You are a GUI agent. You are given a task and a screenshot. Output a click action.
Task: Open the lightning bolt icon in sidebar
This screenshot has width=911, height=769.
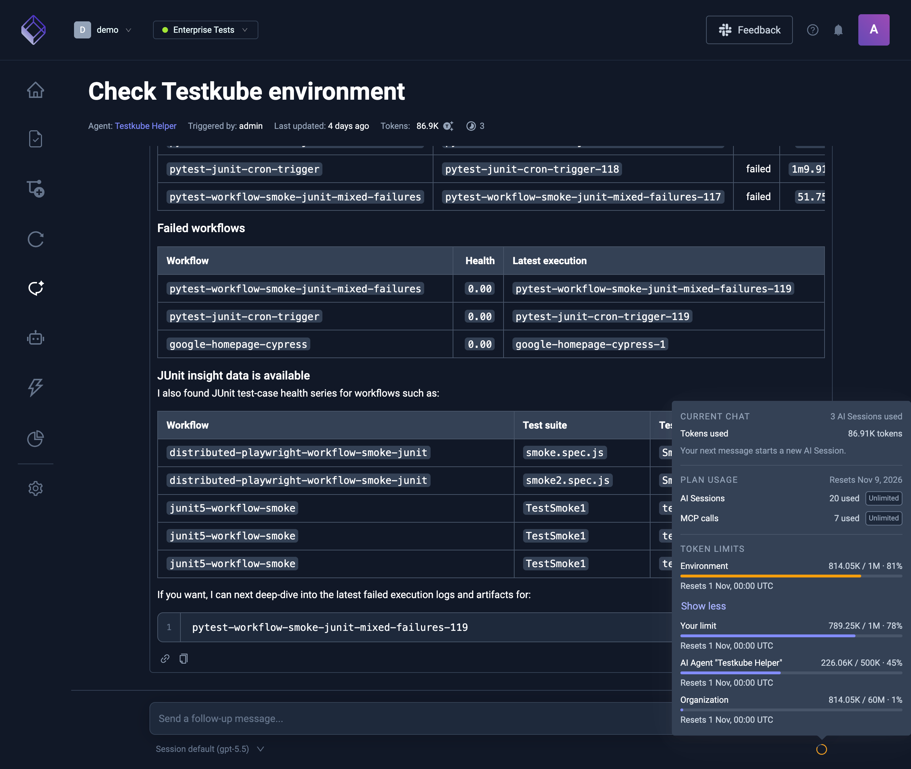[35, 387]
